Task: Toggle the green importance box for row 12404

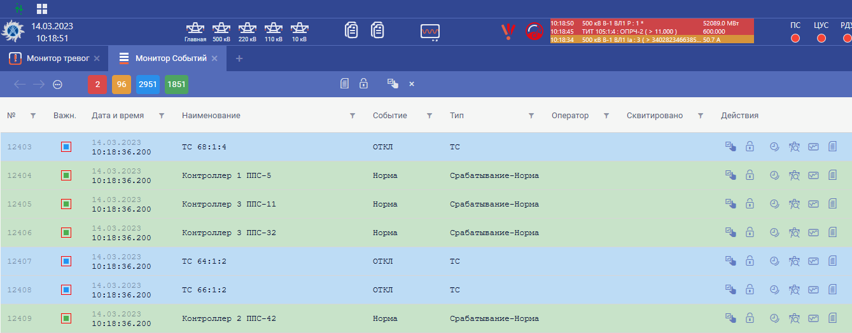Action: [66, 175]
